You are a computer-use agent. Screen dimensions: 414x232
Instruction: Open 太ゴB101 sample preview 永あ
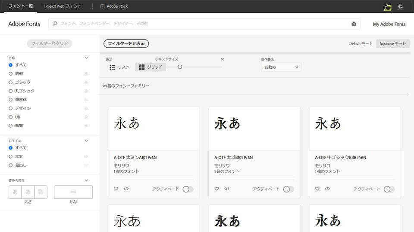[227, 123]
